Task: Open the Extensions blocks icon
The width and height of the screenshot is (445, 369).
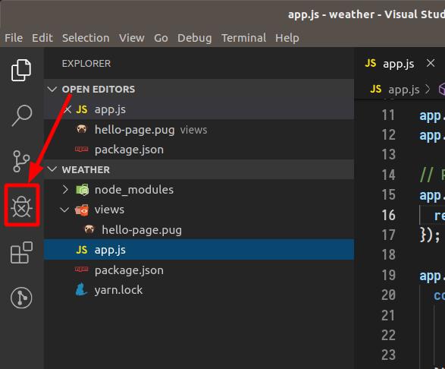Action: [x=21, y=252]
